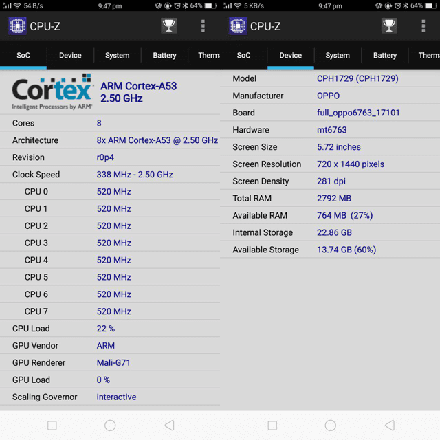Tap back triangle in left nav bar

(170, 426)
